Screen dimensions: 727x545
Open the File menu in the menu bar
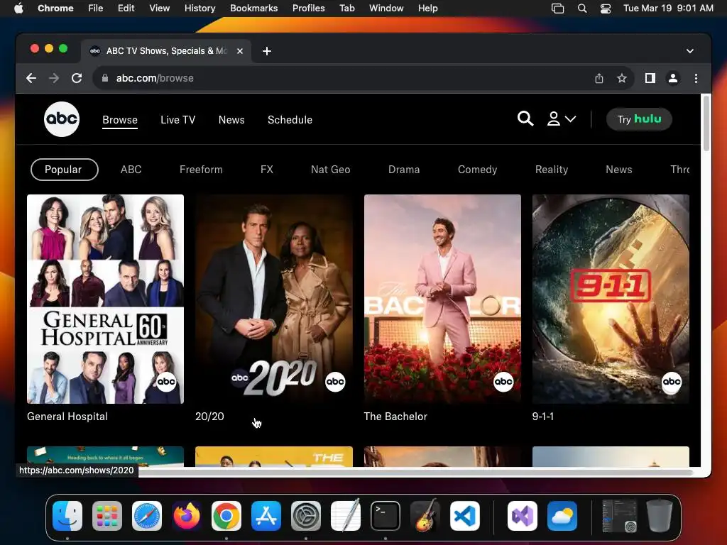(96, 8)
